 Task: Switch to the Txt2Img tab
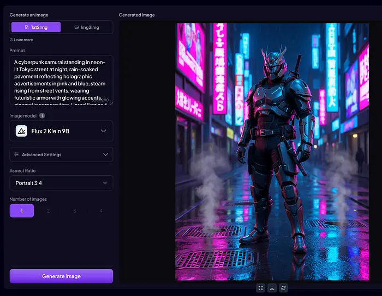coord(36,27)
